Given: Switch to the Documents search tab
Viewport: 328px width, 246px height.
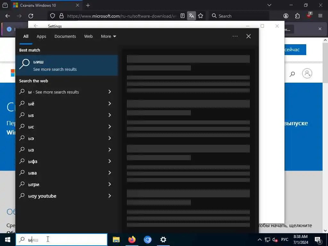Looking at the screenshot, I should 65,37.
